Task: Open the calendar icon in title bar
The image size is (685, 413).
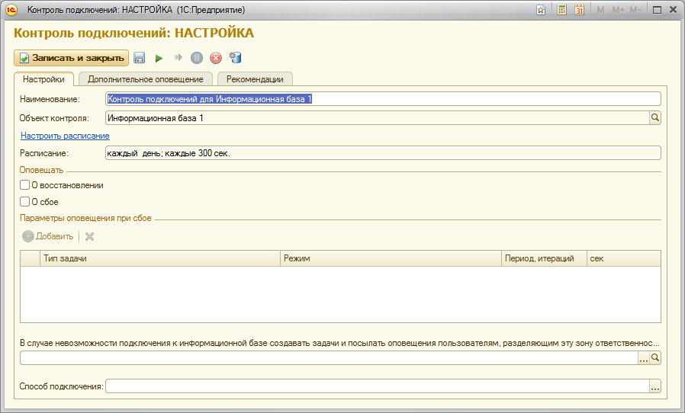Action: pos(580,10)
